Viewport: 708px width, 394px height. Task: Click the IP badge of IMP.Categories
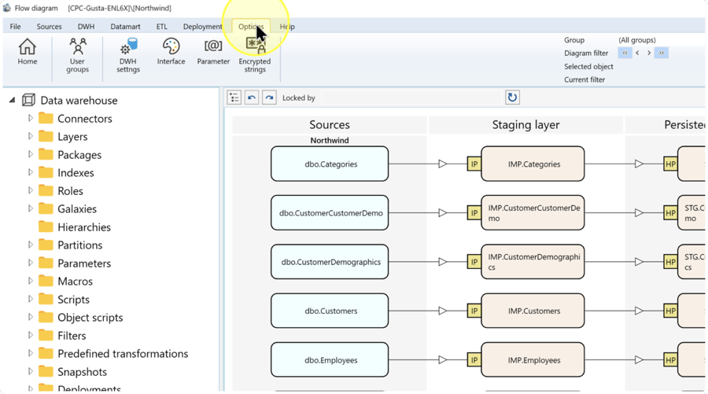point(474,164)
